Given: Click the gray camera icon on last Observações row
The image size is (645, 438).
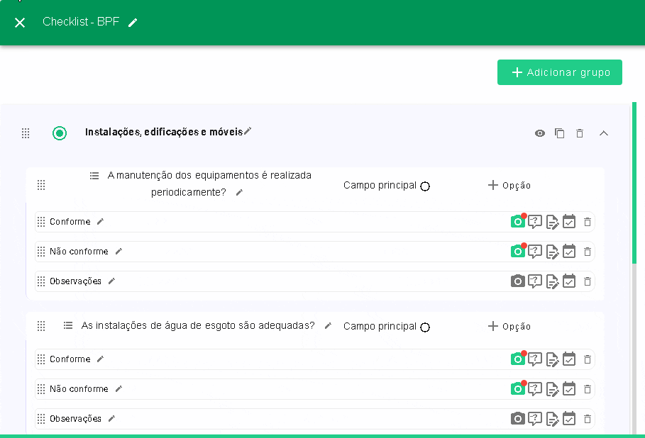Looking at the screenshot, I should coord(518,419).
